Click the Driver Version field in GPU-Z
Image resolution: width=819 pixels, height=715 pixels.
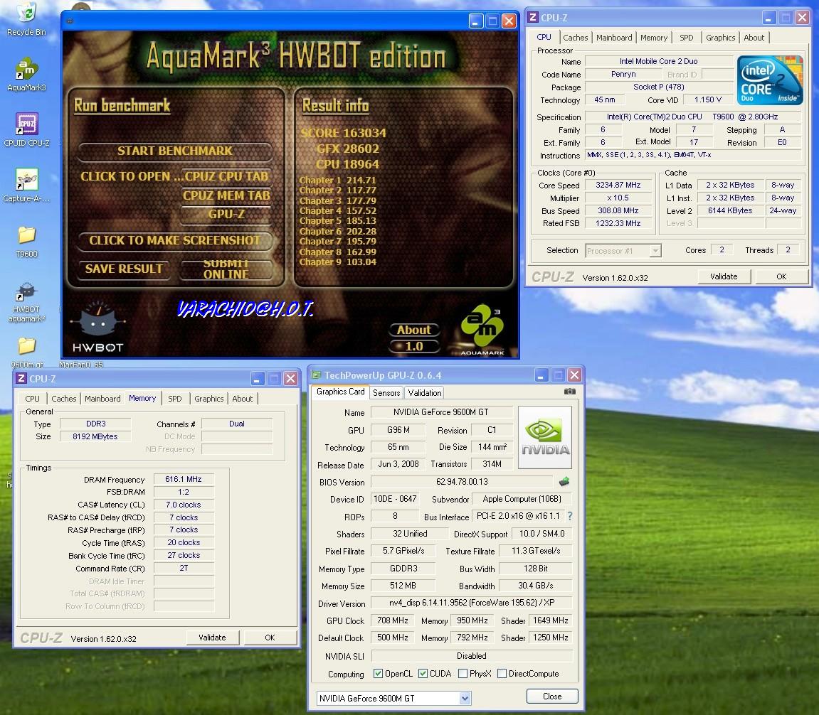pyautogui.click(x=472, y=603)
